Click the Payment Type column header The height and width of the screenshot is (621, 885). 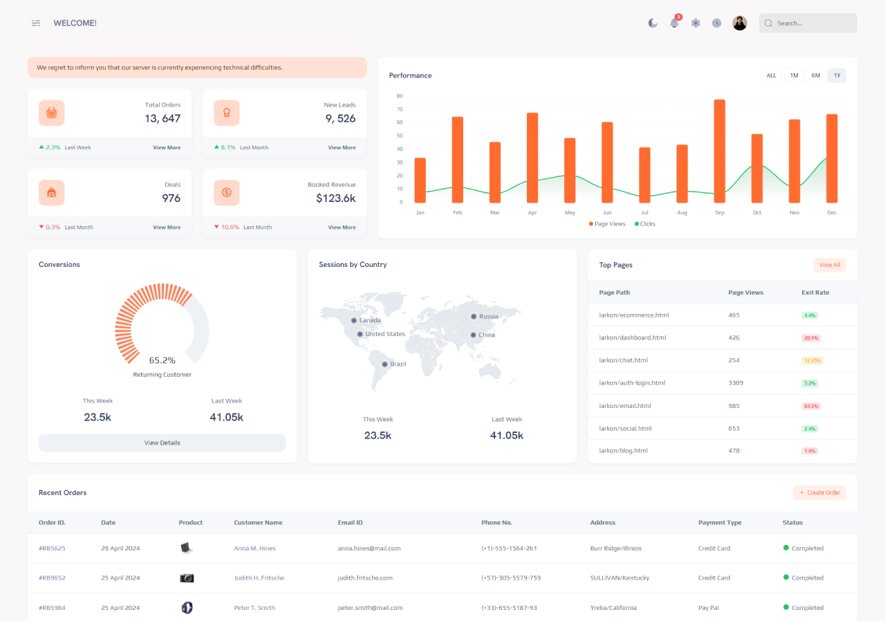(720, 523)
